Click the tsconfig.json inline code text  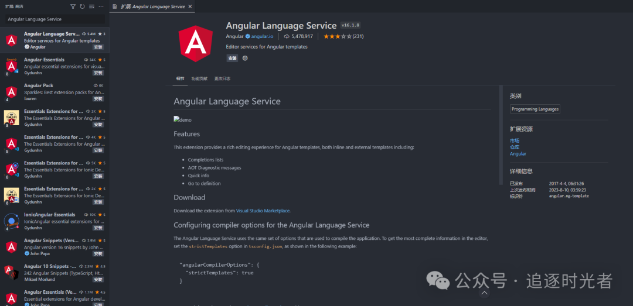coord(266,246)
